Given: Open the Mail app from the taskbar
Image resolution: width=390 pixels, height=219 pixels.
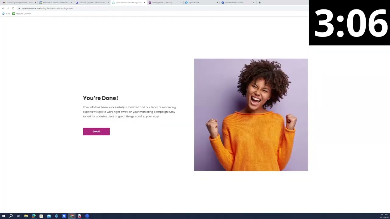Looking at the screenshot, I should [x=49, y=216].
